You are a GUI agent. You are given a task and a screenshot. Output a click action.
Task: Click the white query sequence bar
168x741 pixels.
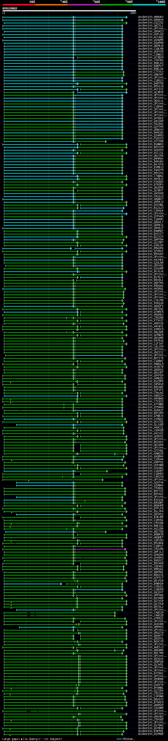point(69,11)
